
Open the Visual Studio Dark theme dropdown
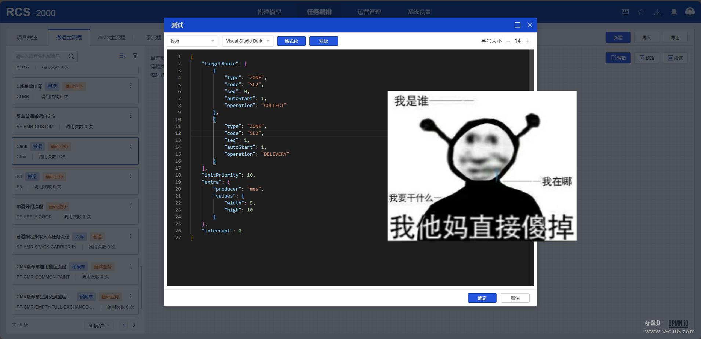click(x=248, y=41)
